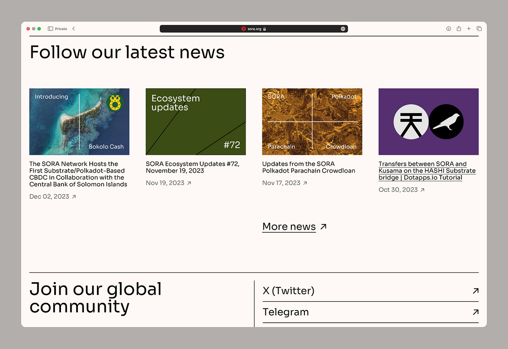Open the downloads icon in toolbar
Viewport: 508px width, 349px height.
(x=448, y=29)
